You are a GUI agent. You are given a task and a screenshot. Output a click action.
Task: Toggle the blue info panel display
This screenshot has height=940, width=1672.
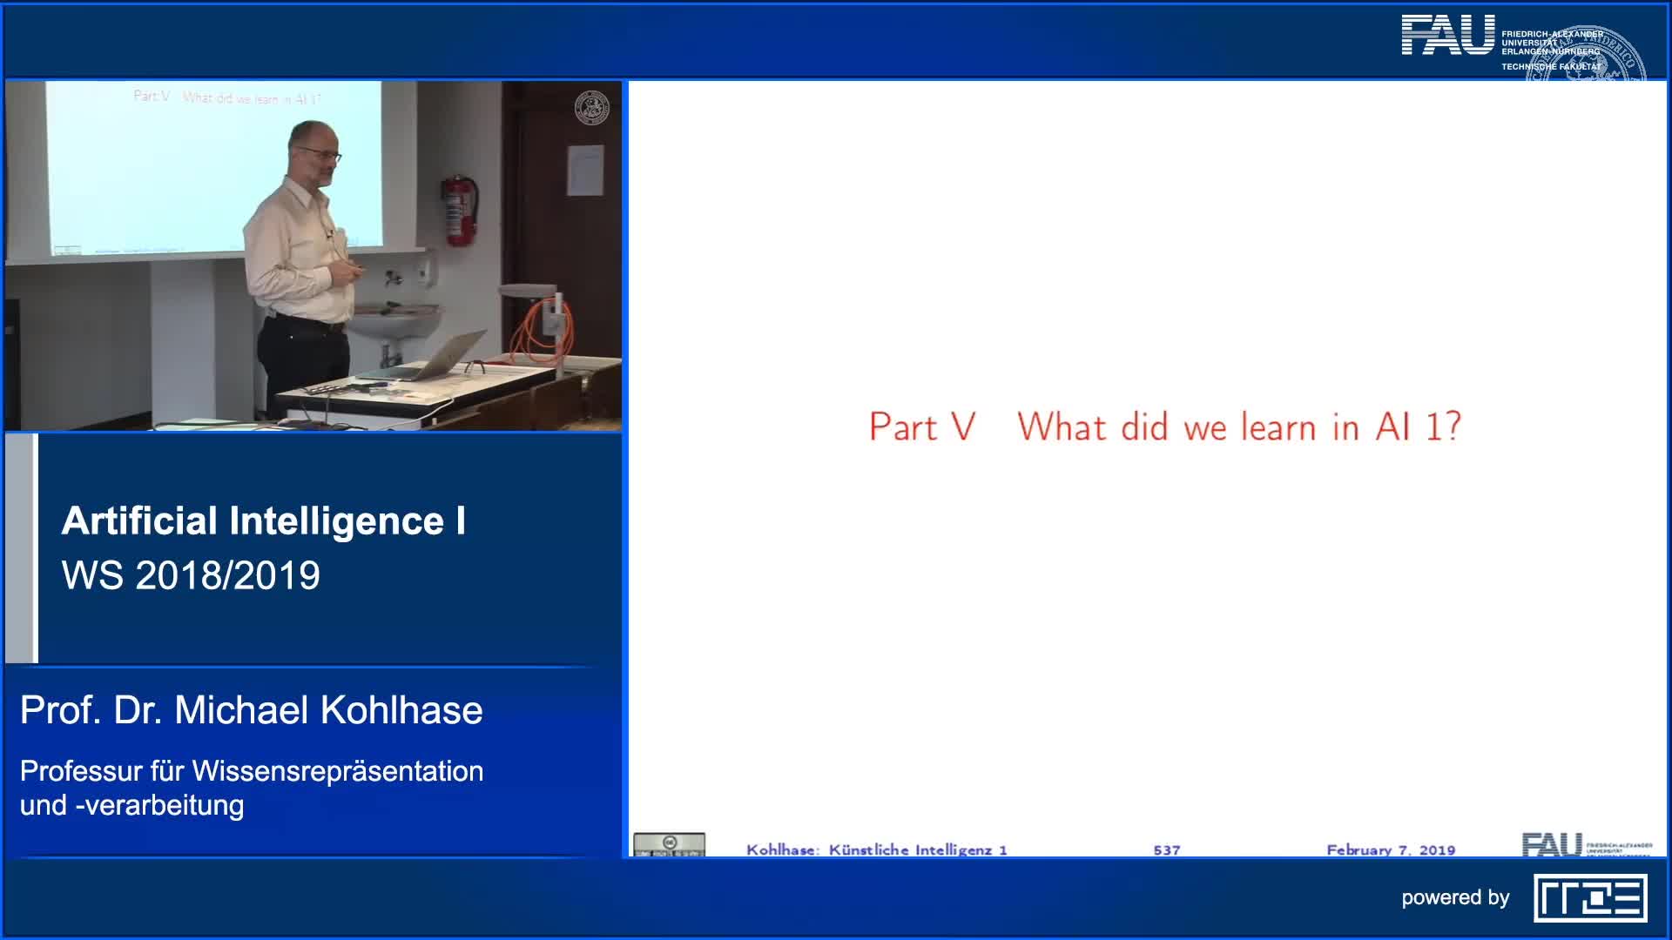[x=313, y=635]
